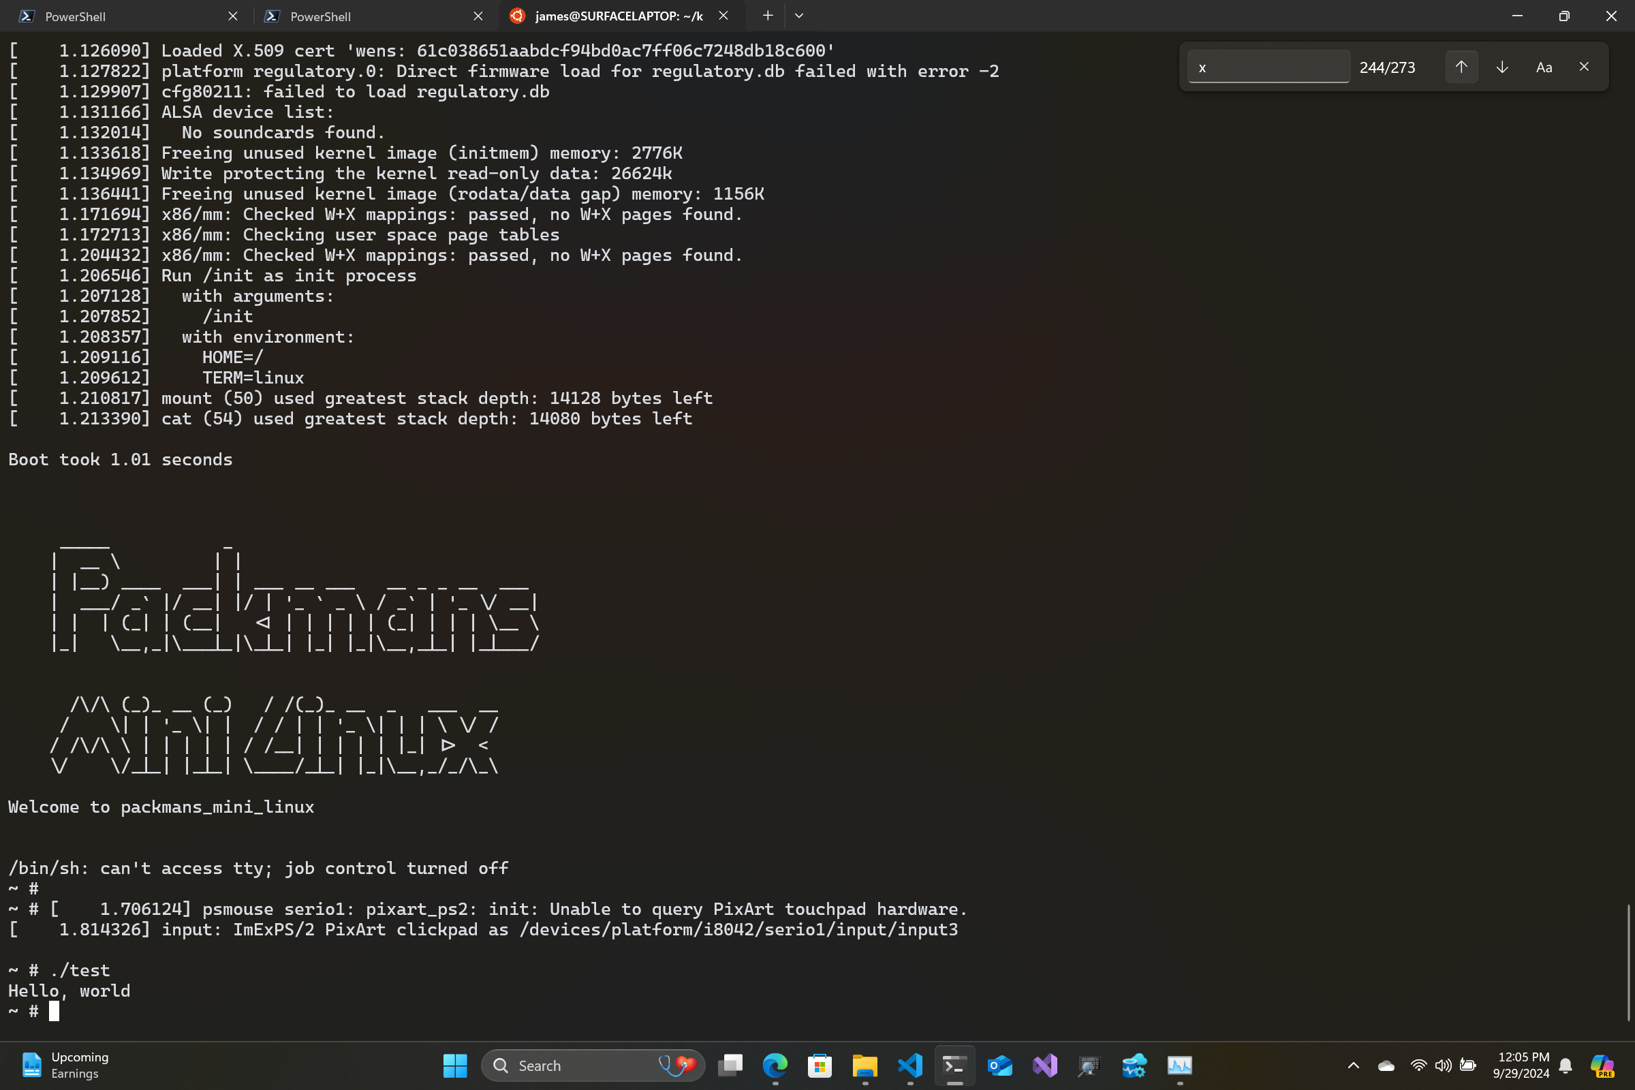Toggle match case (Aa) in find box
1635x1090 pixels.
click(x=1544, y=67)
